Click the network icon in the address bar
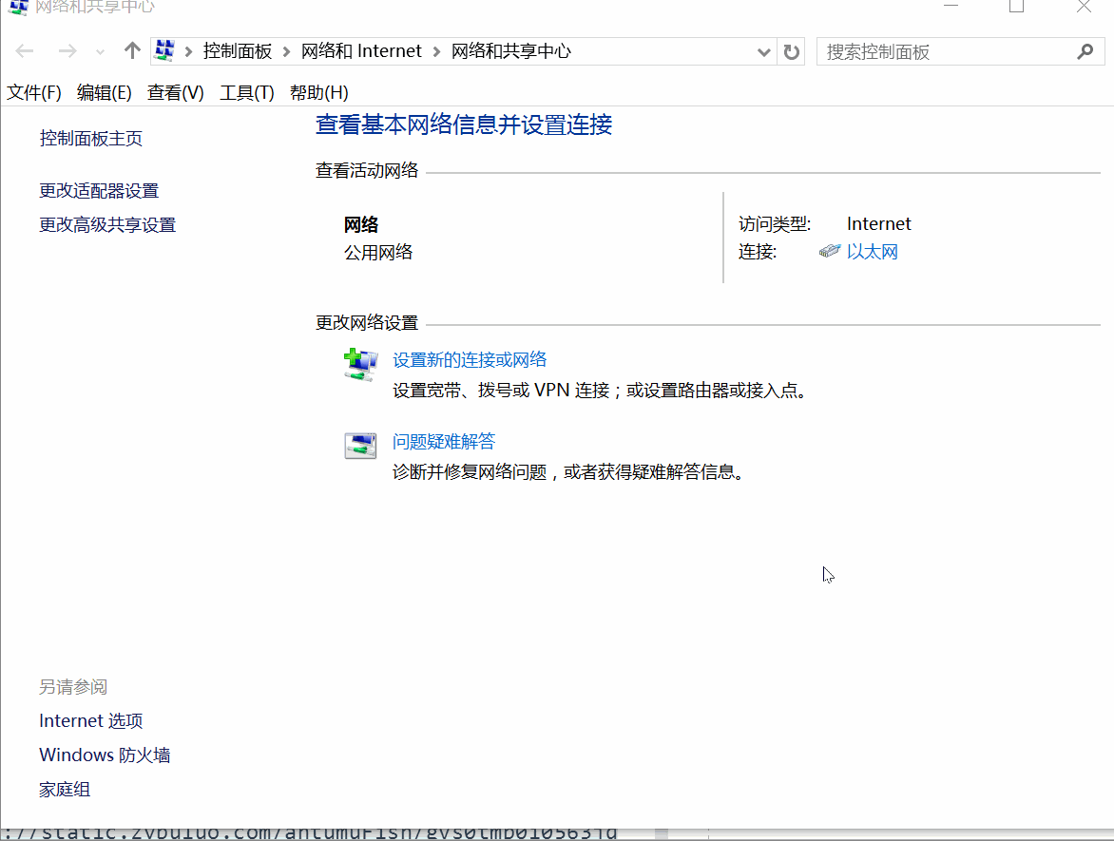The height and width of the screenshot is (841, 1114). [163, 50]
